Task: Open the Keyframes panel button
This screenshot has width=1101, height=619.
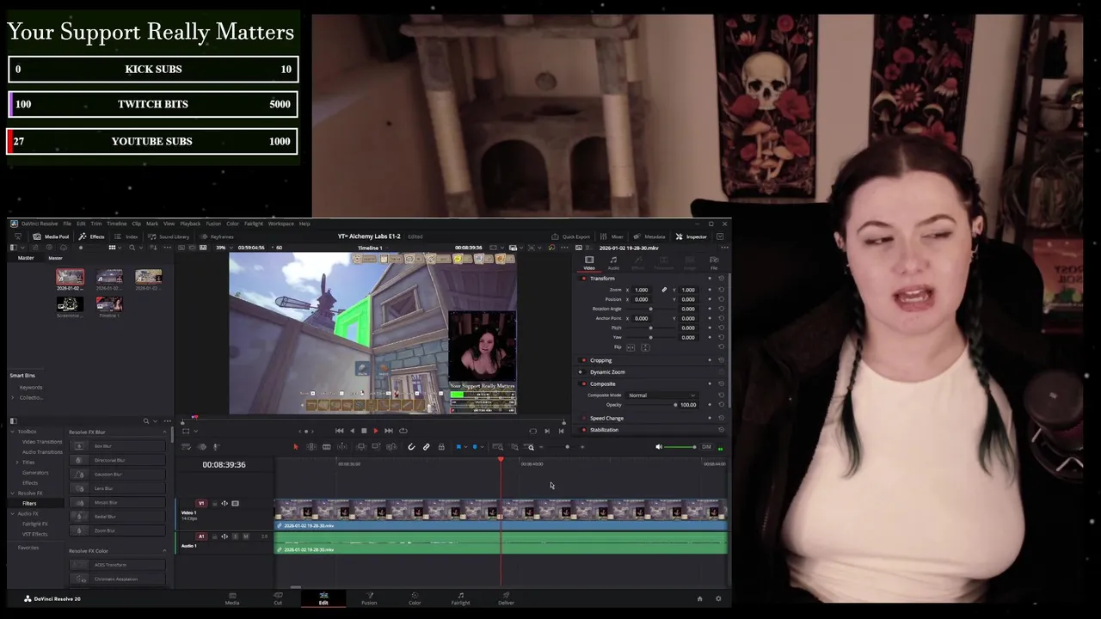Action: coord(217,236)
